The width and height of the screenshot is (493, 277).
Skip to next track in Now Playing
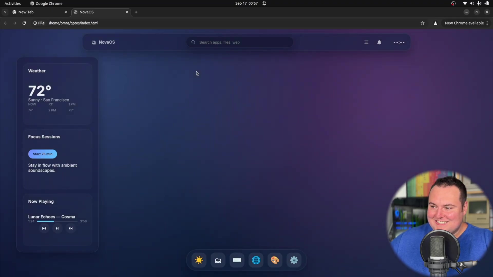[x=71, y=228]
